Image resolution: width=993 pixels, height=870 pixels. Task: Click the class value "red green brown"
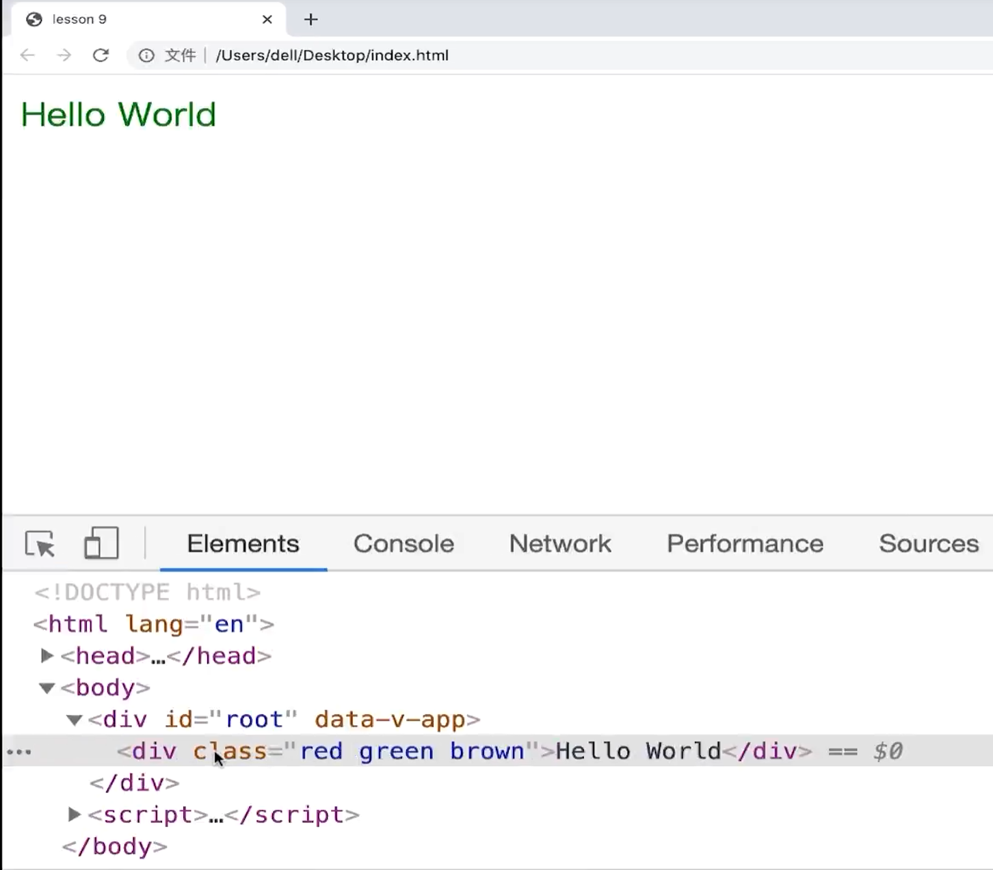coord(411,751)
